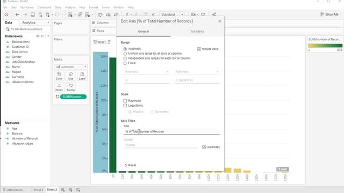Click the Sort descending toolbar icon

tap(116, 14)
